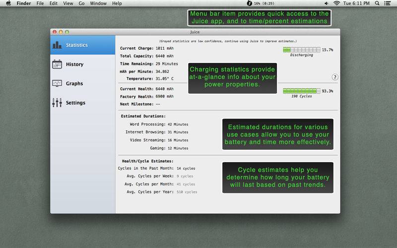Click the Health/Cycle Estimates heading
This screenshot has width=397, height=248.
[147, 161]
